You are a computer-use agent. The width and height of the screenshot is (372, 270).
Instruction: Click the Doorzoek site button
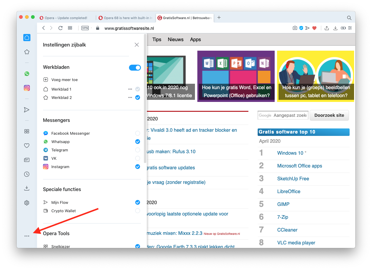pyautogui.click(x=329, y=115)
